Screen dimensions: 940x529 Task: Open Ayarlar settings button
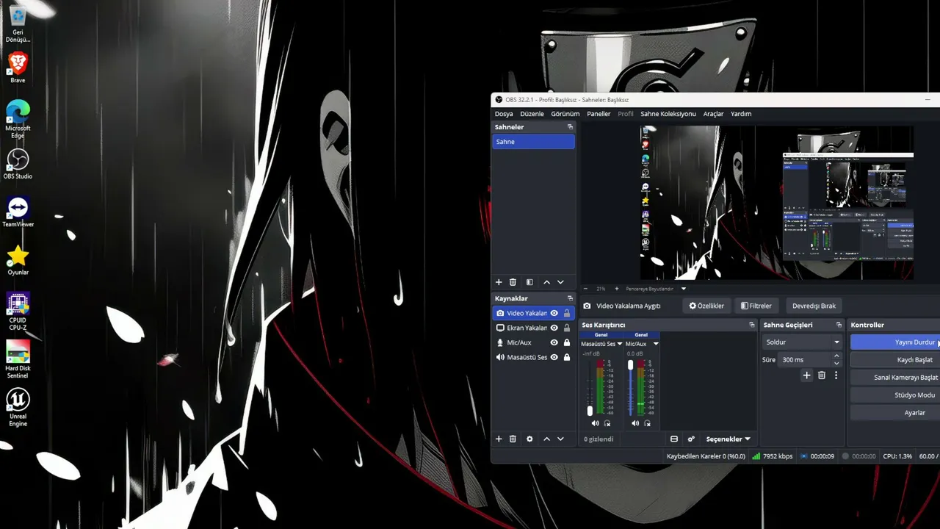895,412
